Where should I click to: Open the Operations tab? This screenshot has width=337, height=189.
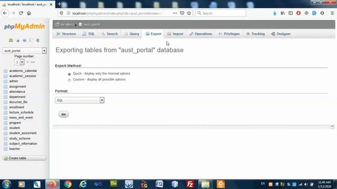click(x=201, y=34)
